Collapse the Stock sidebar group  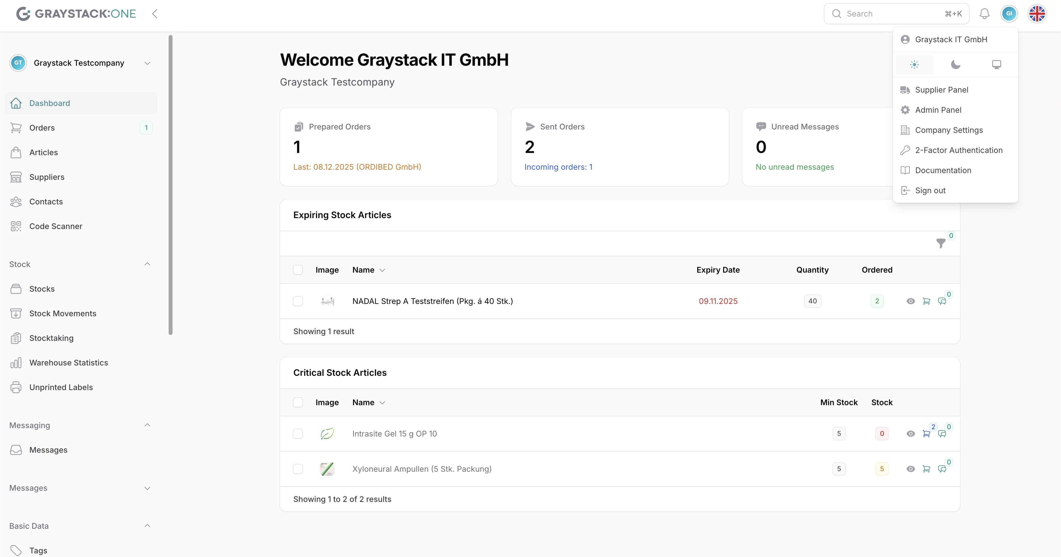147,264
